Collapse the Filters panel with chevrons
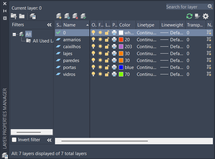The width and height of the screenshot is (215, 159). pyautogui.click(x=49, y=25)
